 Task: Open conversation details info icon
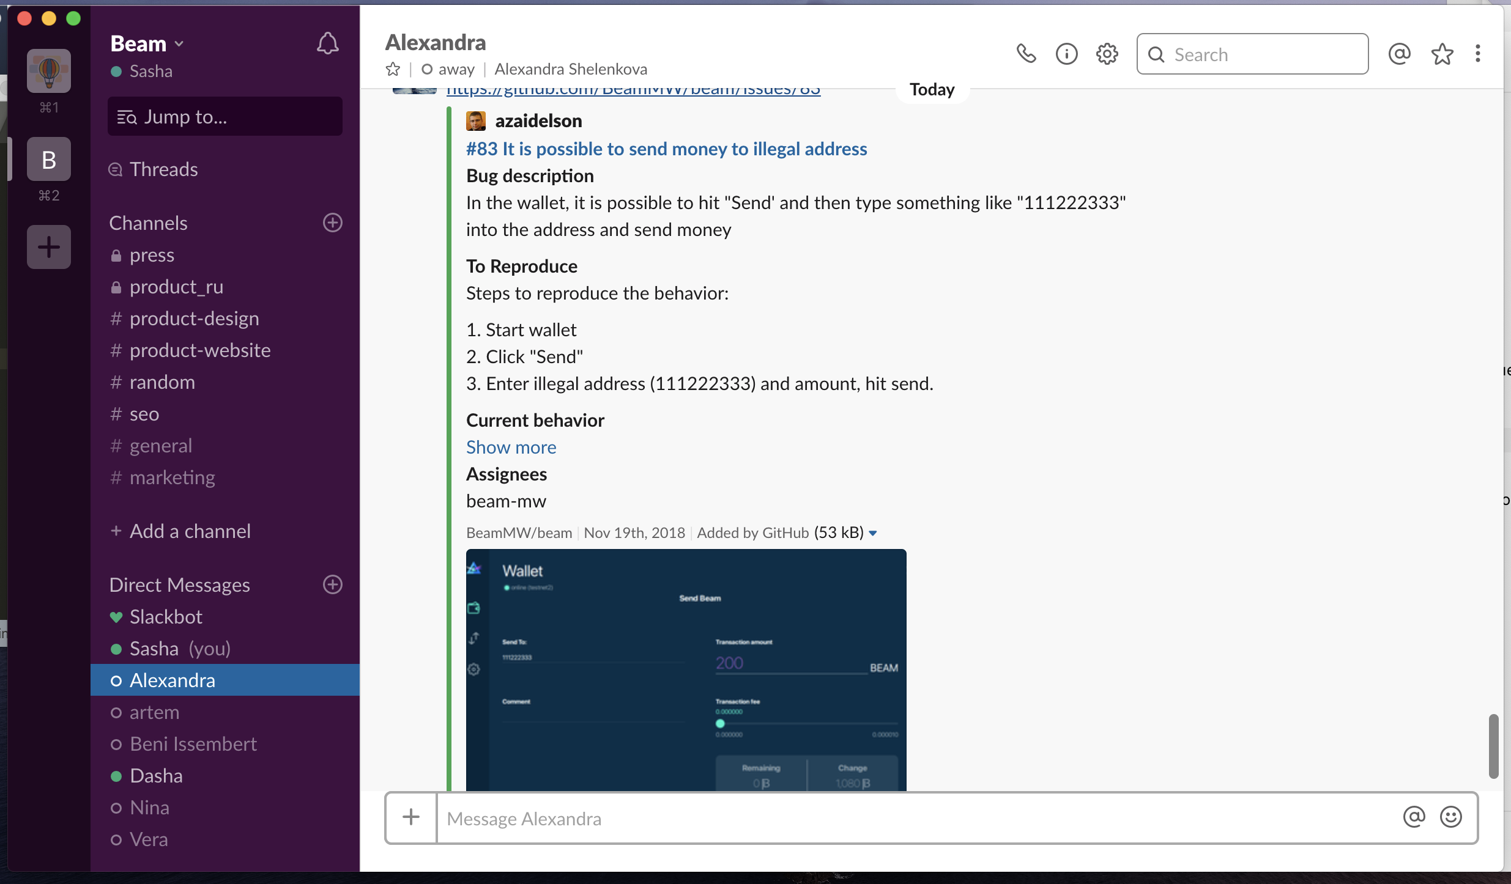1066,54
